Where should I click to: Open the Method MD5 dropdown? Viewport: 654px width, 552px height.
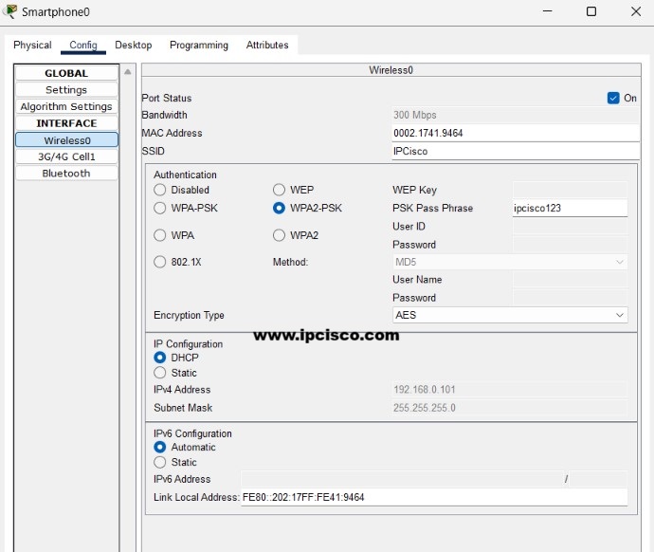(x=510, y=262)
